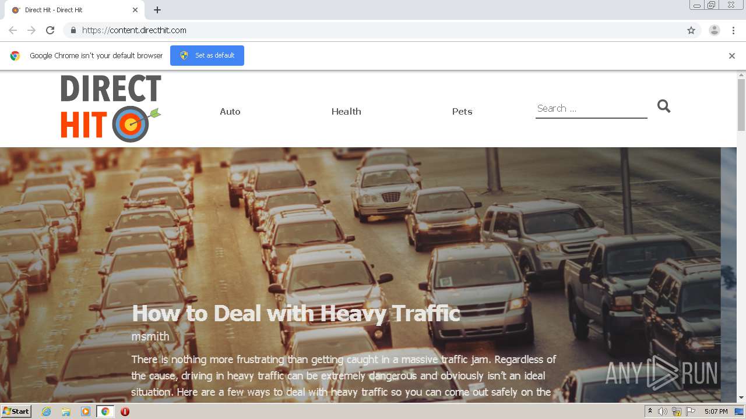Click the page's vertical scrollbar thumb
This screenshot has width=746, height=419.
point(741,105)
